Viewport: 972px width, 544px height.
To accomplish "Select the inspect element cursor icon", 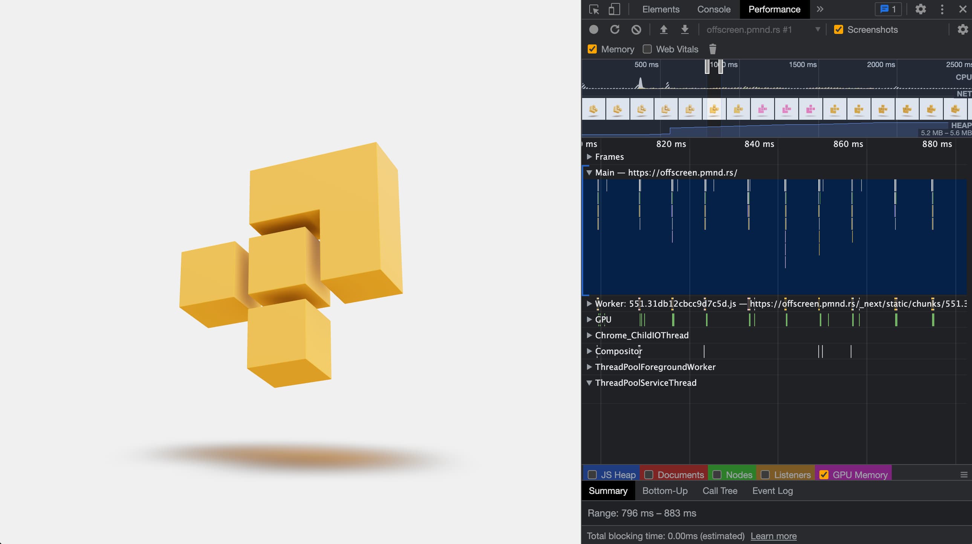I will point(594,9).
